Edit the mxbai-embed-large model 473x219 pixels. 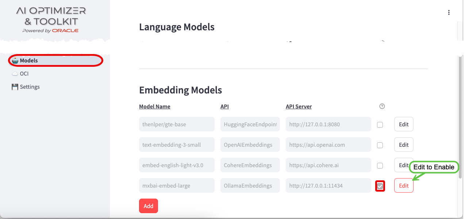pyautogui.click(x=404, y=185)
